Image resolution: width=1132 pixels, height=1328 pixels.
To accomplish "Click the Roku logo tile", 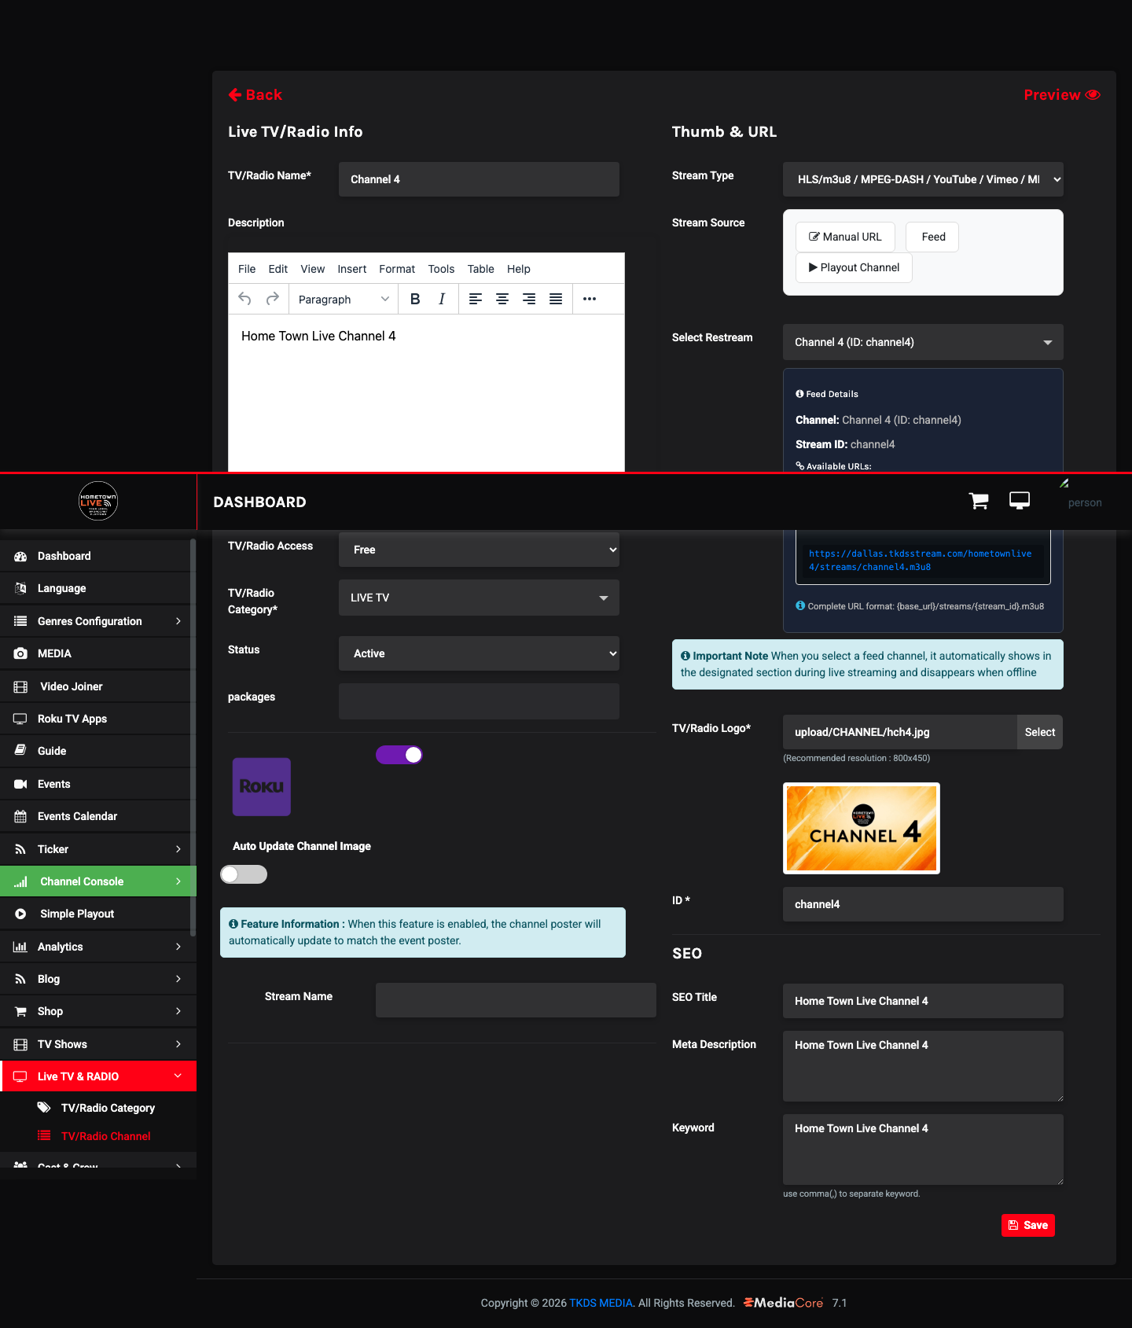I will pyautogui.click(x=262, y=786).
